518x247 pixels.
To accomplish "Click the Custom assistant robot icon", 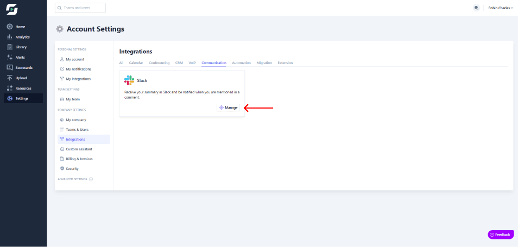I will pos(62,149).
